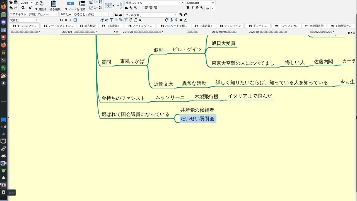Viewport: 357px width, 201px height.
Task: Click the add child node plus icon
Action: 70,3
